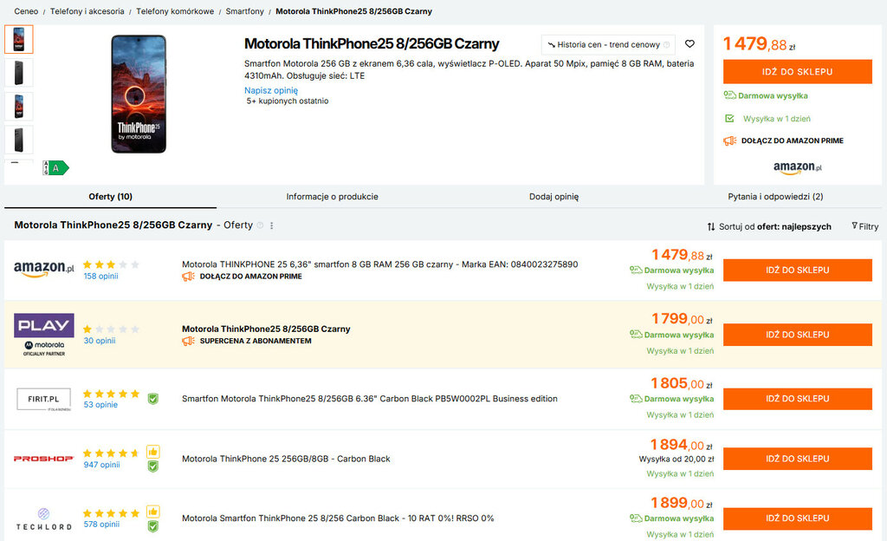The height and width of the screenshot is (541, 887).
Task: Open three-dot menu beside Oferty heading
Action: [272, 225]
